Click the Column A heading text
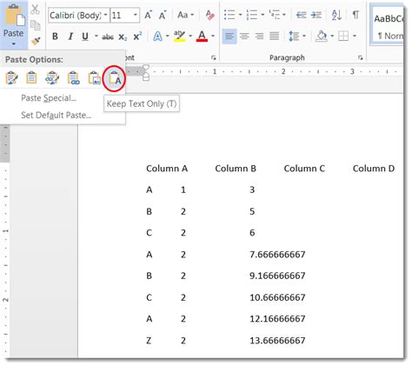Viewport: 412px width, 366px height. pyautogui.click(x=167, y=169)
